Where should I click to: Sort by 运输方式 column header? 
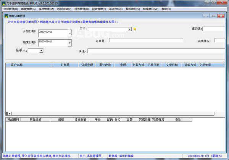[x=190, y=65]
